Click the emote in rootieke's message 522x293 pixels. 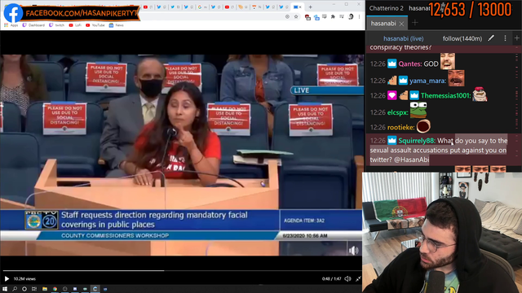(x=423, y=126)
